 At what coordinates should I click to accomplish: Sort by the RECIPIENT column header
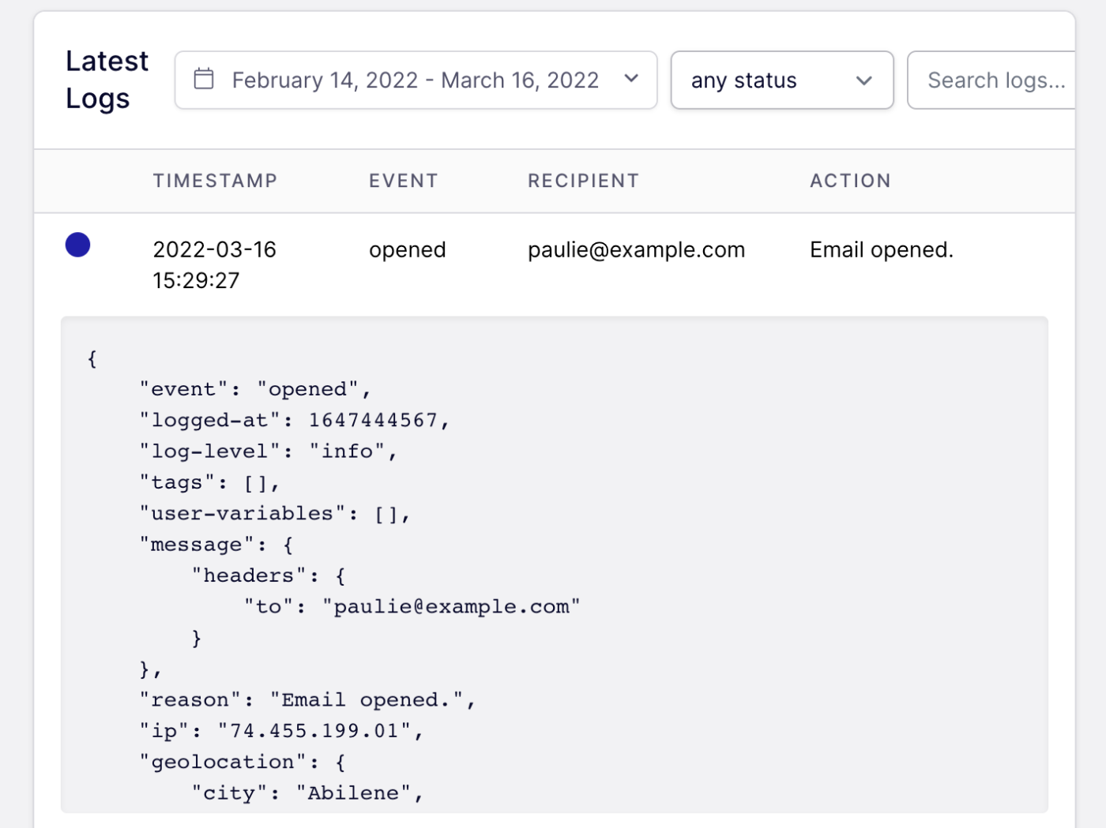point(583,181)
